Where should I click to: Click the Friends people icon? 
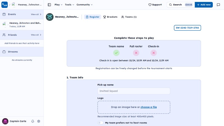4,35
